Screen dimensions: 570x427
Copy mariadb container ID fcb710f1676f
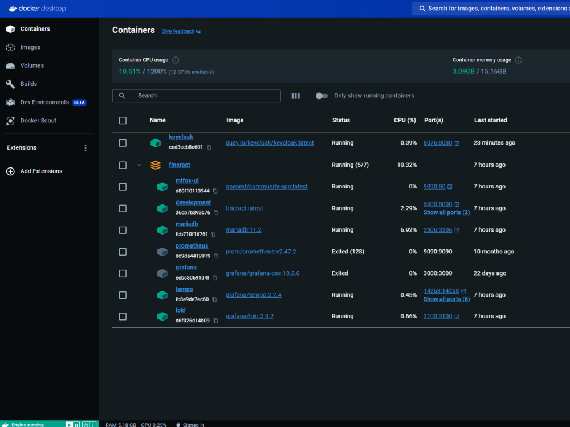(213, 235)
